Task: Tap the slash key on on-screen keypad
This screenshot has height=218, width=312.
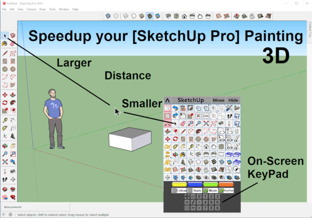Action: tap(193, 202)
